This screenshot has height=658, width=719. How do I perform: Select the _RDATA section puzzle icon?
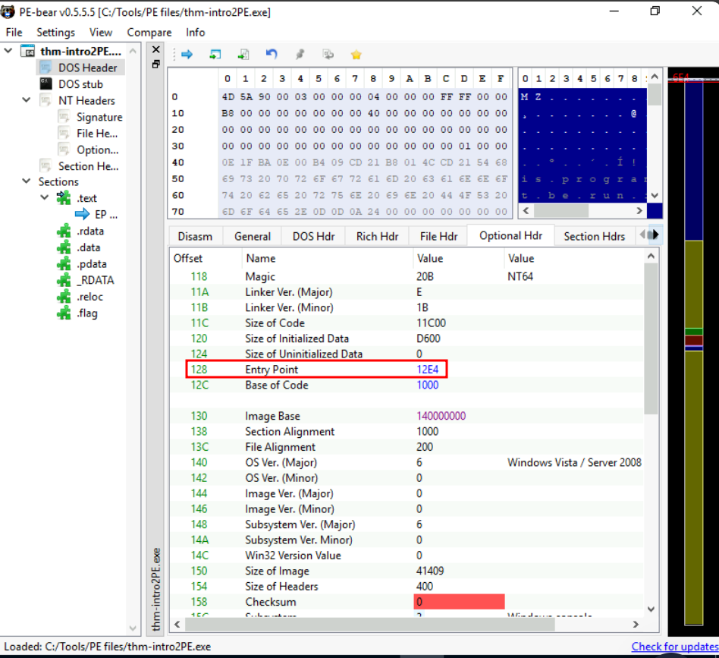tap(64, 280)
